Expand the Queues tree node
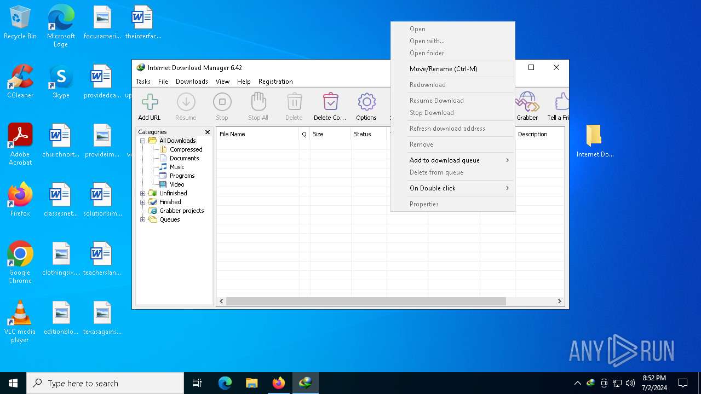This screenshot has width=701, height=394. pos(143,219)
